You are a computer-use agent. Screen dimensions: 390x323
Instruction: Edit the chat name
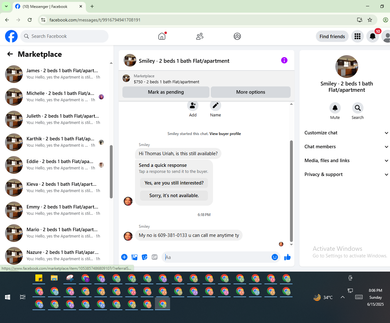(216, 106)
